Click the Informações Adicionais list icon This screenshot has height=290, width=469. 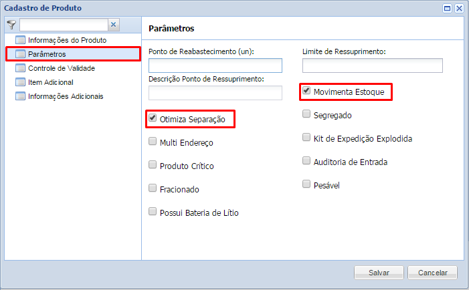coord(20,96)
